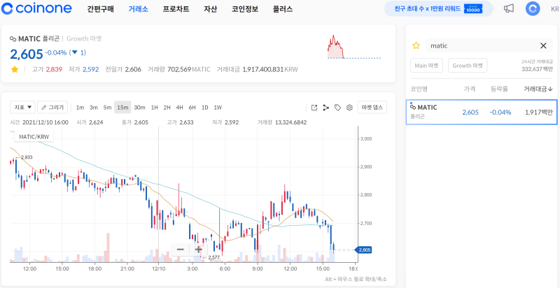Open the 플러스 menu
The height and width of the screenshot is (288, 560).
[283, 9]
